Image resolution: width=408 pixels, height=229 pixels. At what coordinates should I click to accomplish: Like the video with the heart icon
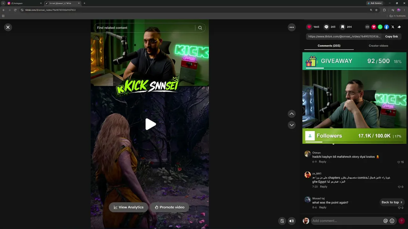(309, 27)
